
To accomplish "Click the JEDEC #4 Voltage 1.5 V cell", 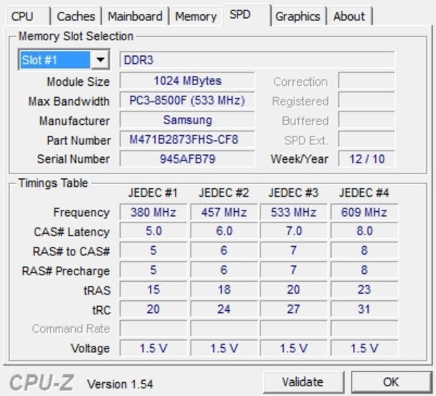I will click(x=364, y=348).
